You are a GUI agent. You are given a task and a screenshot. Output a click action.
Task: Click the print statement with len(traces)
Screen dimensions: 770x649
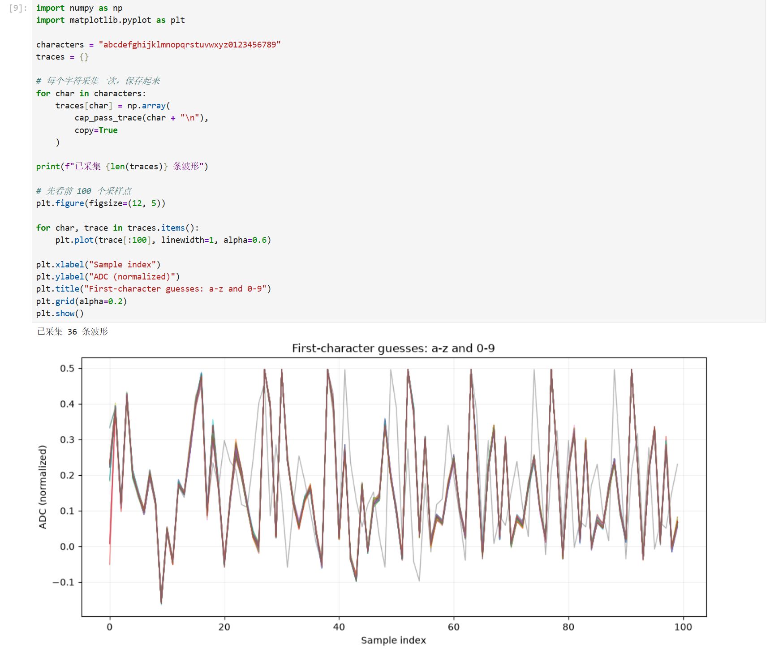click(122, 167)
